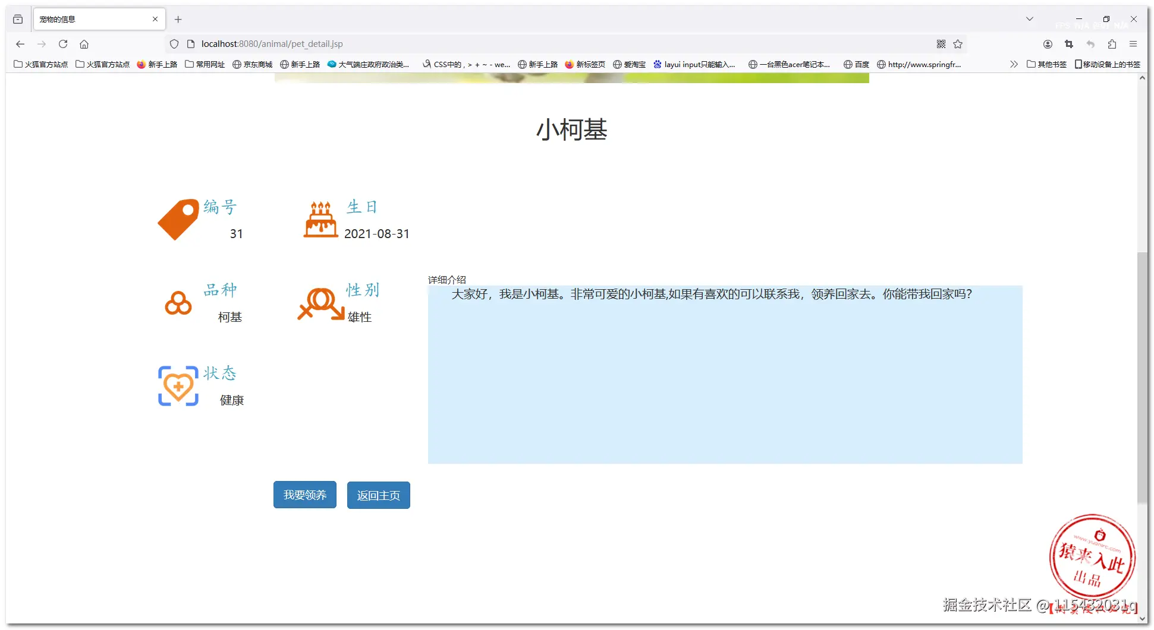This screenshot has width=1154, height=630.
Task: Select the 小柯基 heading text
Action: coord(572,129)
